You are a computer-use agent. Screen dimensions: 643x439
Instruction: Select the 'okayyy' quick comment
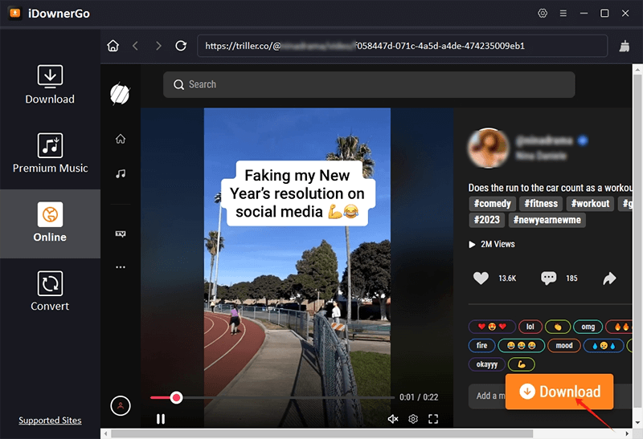click(x=487, y=364)
